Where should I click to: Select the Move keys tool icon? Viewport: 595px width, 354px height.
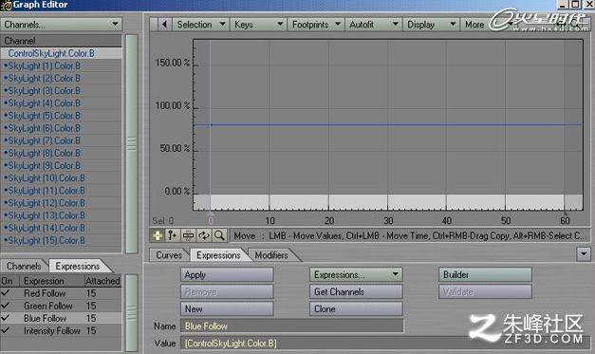(158, 235)
